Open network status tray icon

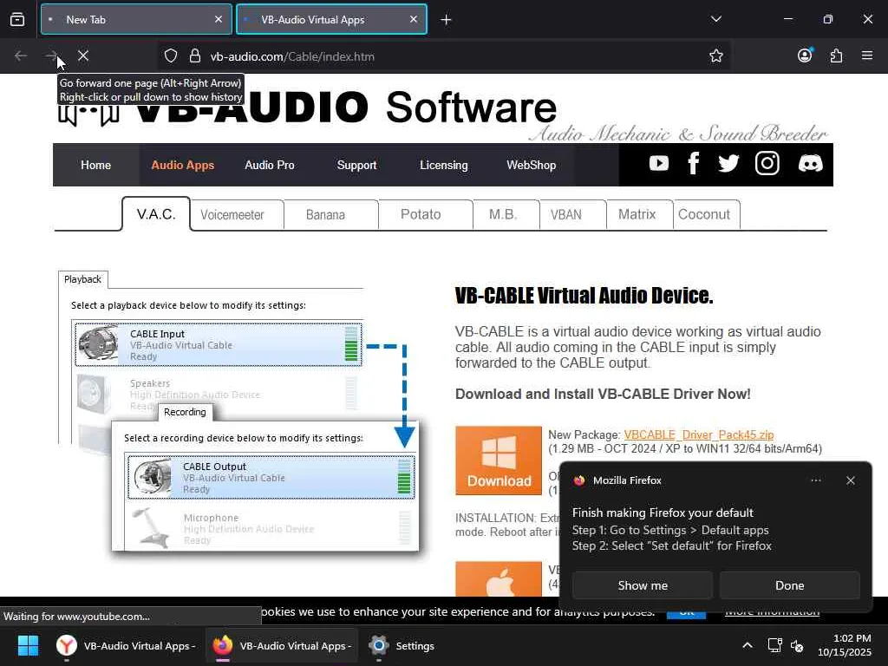pyautogui.click(x=774, y=645)
